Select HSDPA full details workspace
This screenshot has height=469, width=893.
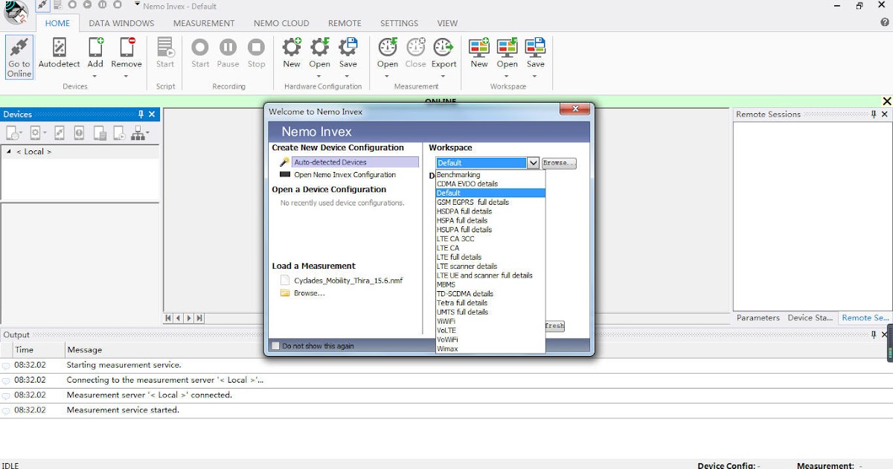pyautogui.click(x=490, y=211)
